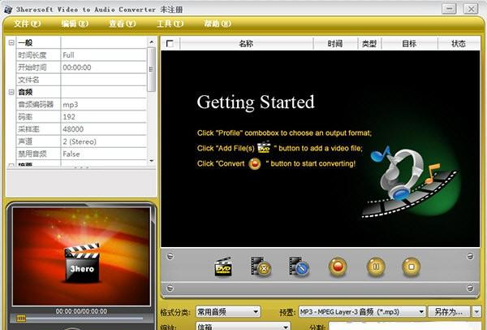Screen dimensions: 487x330
Task: Click the application icon in the title bar
Action: tap(8, 9)
